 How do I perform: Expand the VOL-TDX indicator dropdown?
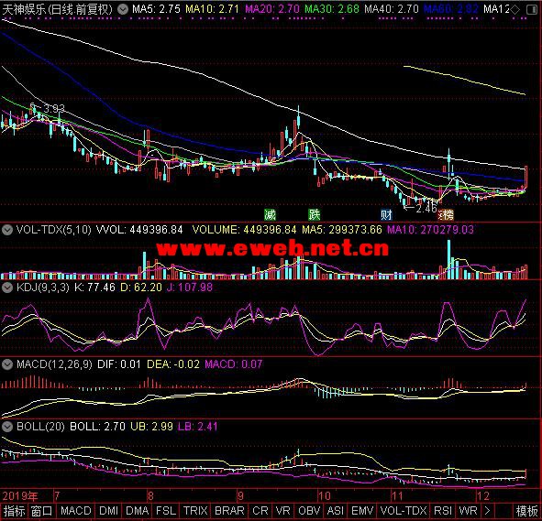coord(7,230)
